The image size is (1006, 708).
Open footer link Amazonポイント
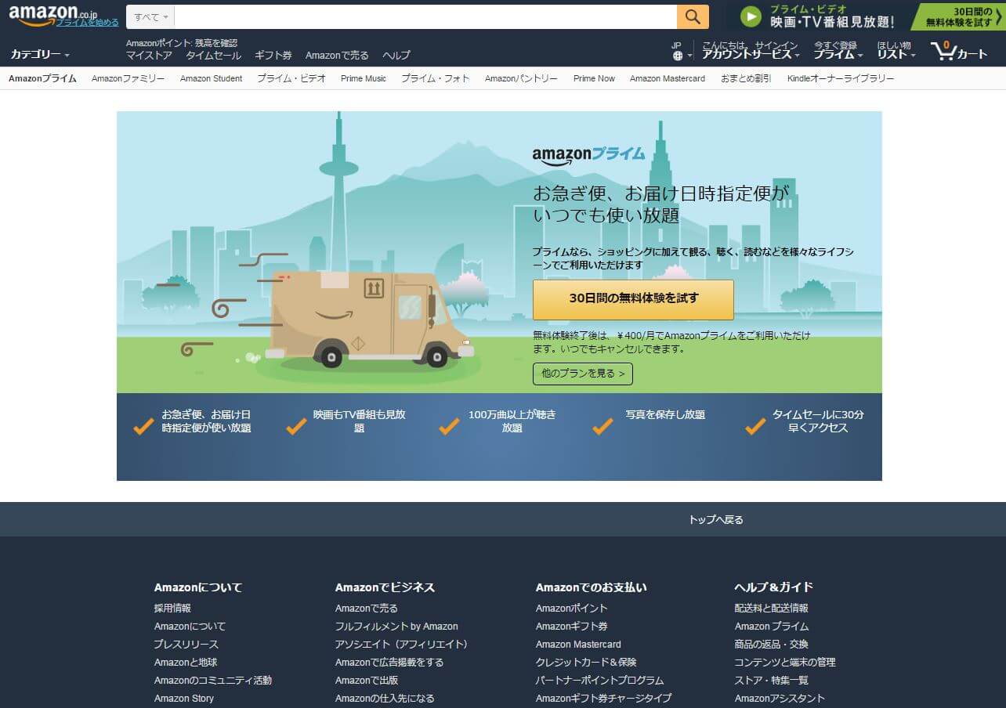click(x=572, y=608)
